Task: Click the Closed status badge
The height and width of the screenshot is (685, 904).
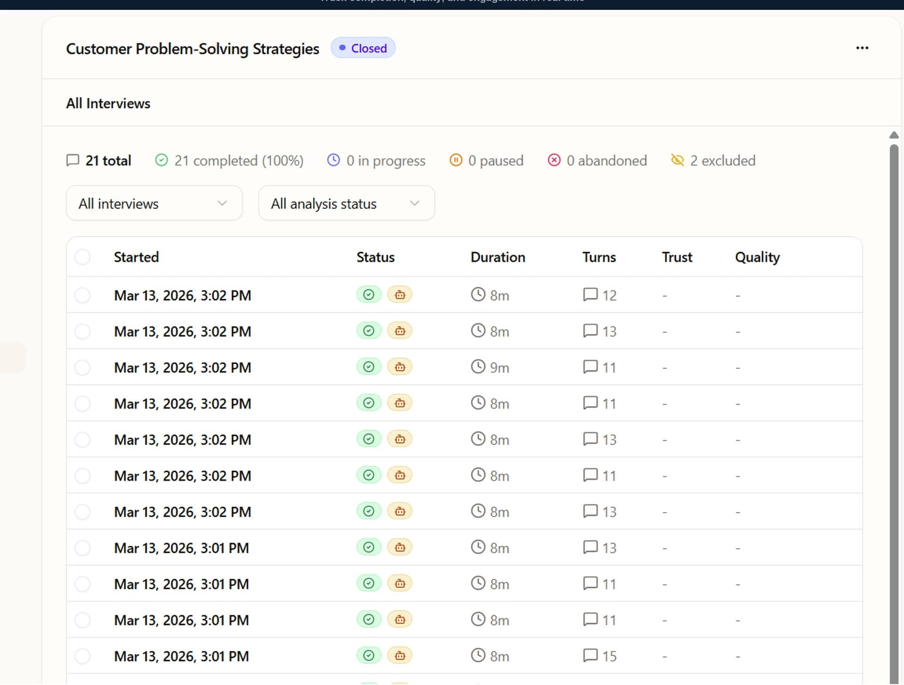Action: (363, 48)
